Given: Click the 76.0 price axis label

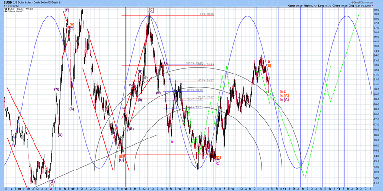Looking at the screenshot, I should (x=376, y=135).
